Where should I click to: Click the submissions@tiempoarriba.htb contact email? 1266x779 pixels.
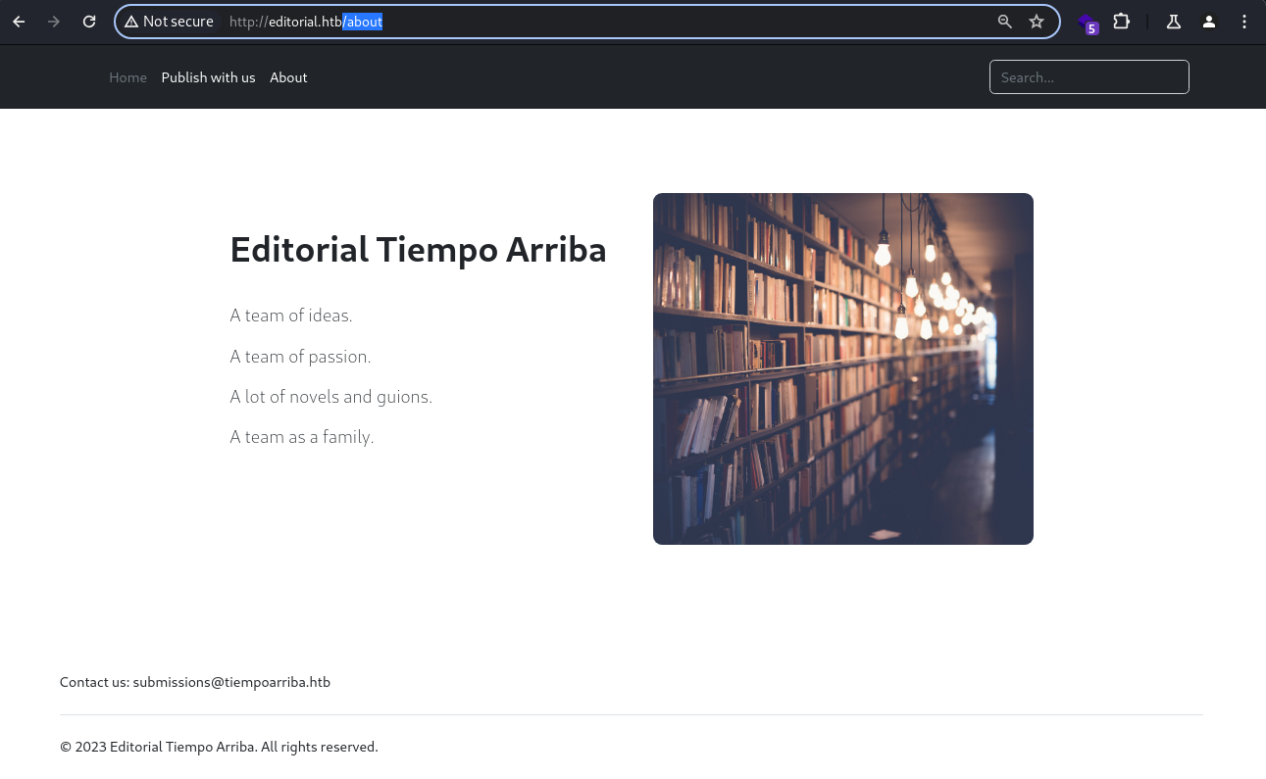coord(231,682)
